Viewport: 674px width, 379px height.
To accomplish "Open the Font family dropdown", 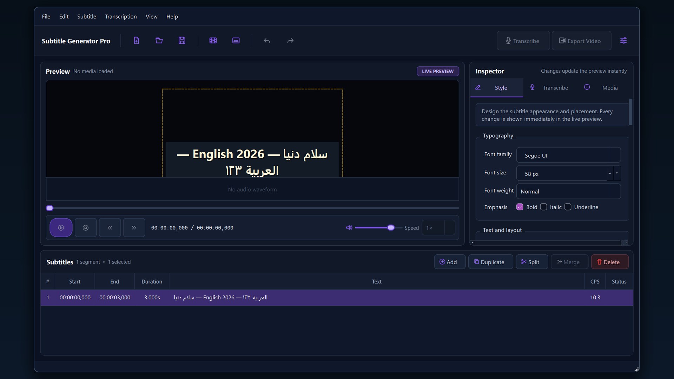I will [568, 155].
